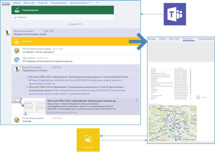
Task: Open the article preview thumbnail image
Action: pyautogui.click(x=28, y=106)
